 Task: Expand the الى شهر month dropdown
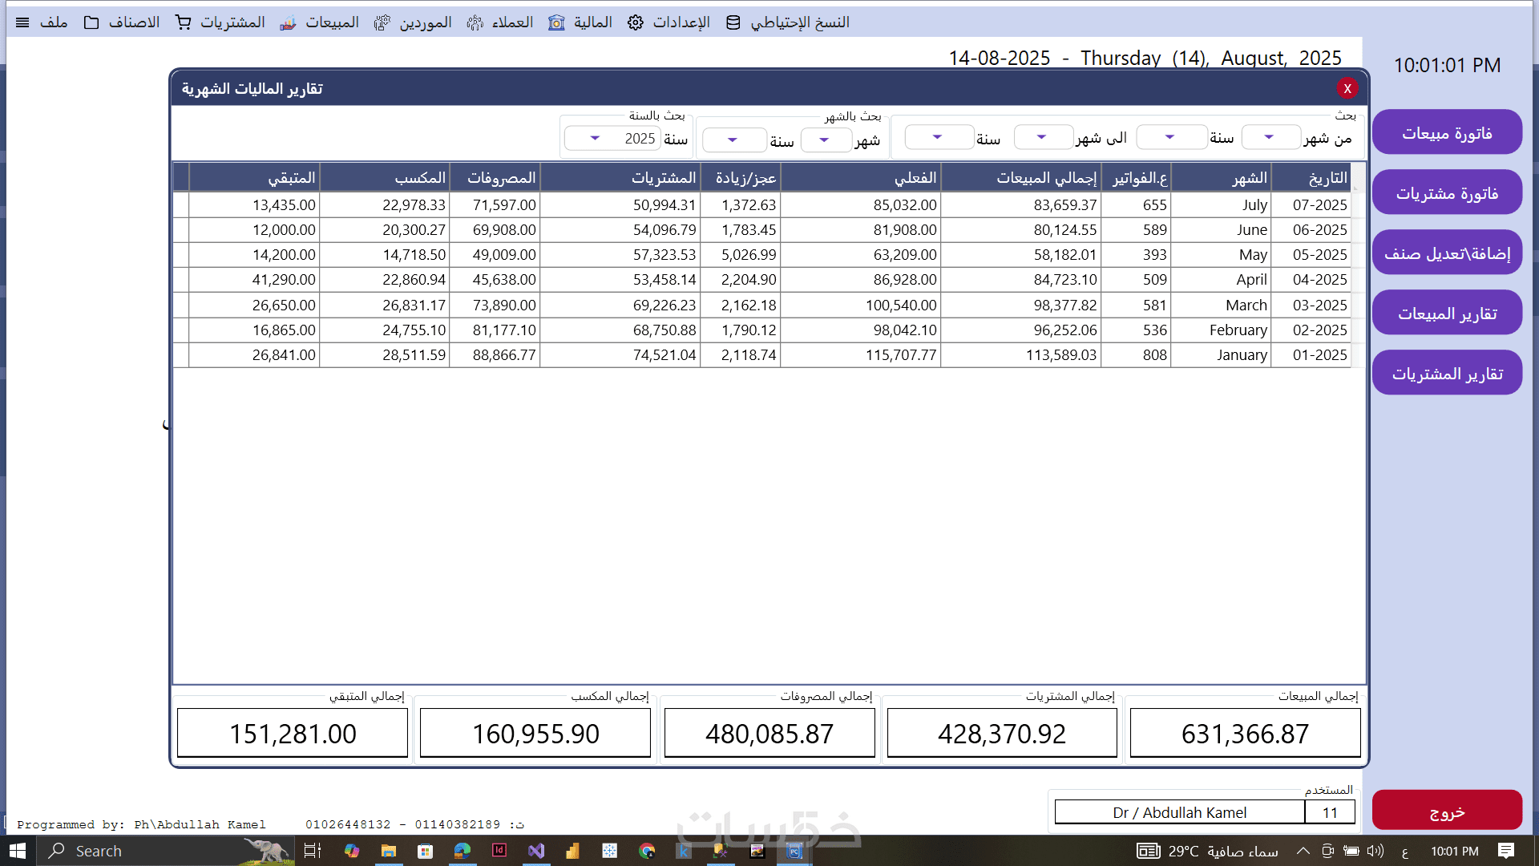(x=1041, y=138)
